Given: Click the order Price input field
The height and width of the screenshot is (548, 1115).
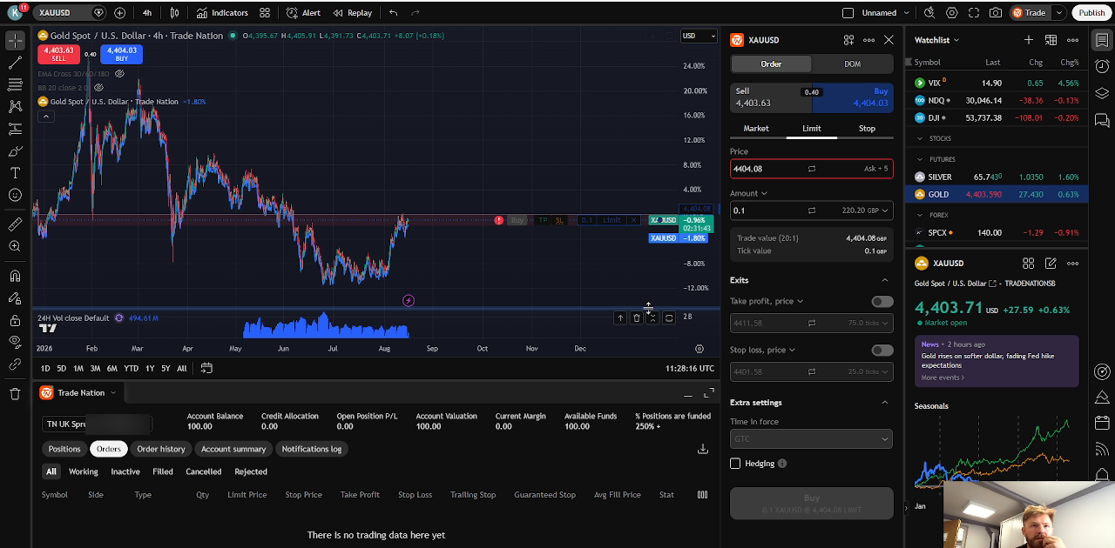Looking at the screenshot, I should pyautogui.click(x=811, y=169).
